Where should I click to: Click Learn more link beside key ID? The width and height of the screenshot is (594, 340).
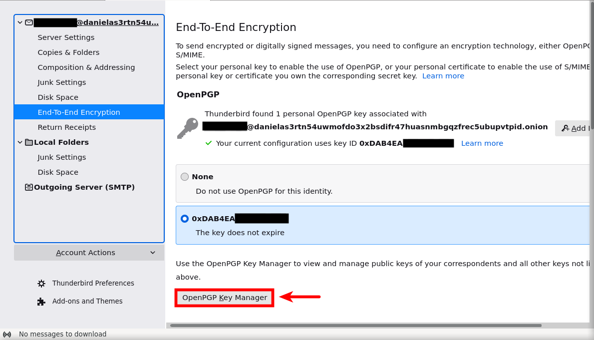[x=482, y=143]
